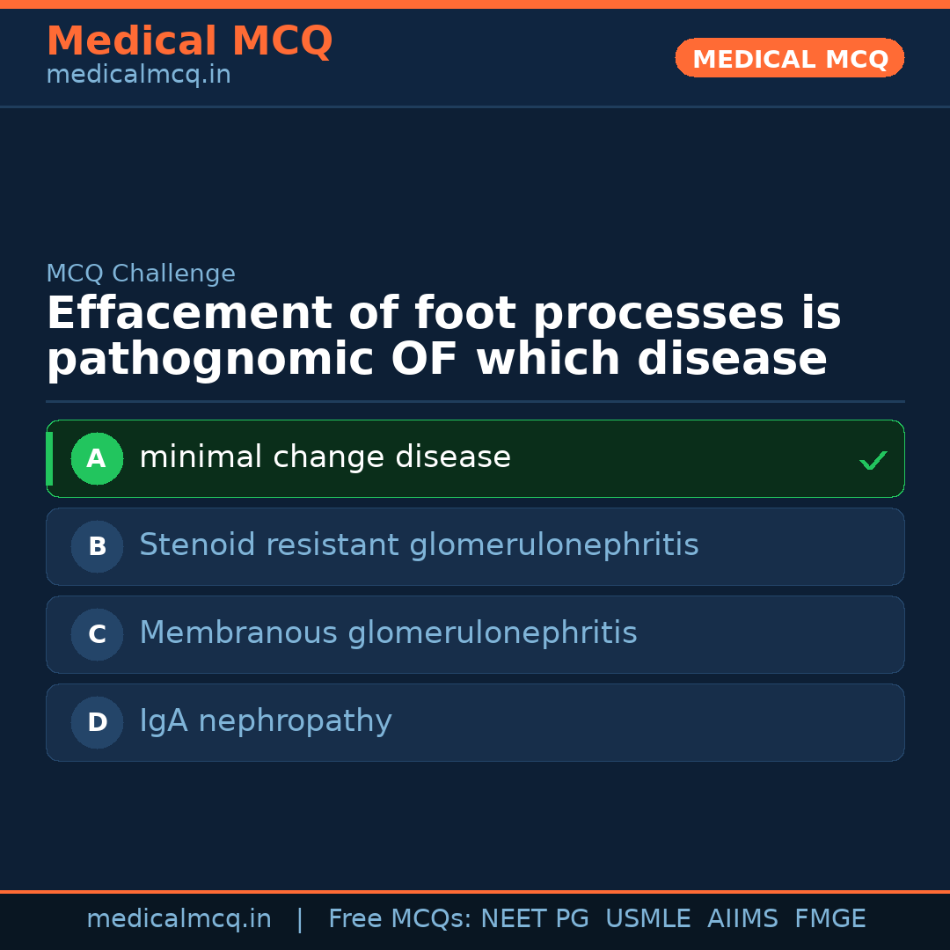Screen dimensions: 950x950
Task: Select the B letter circle
Action: tap(97, 546)
